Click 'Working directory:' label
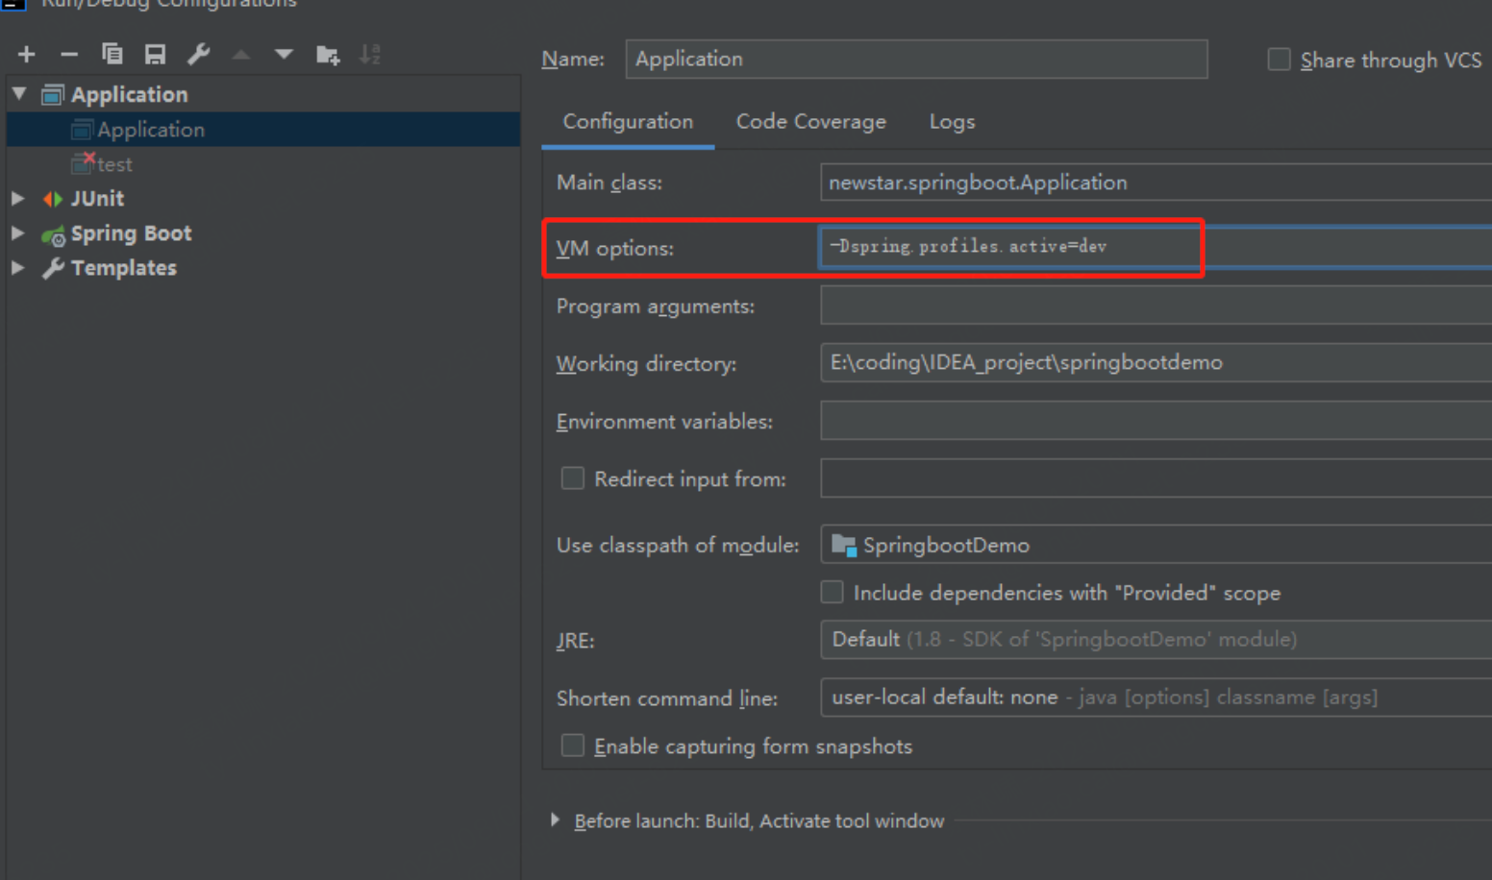Viewport: 1492px width, 880px height. point(646,364)
